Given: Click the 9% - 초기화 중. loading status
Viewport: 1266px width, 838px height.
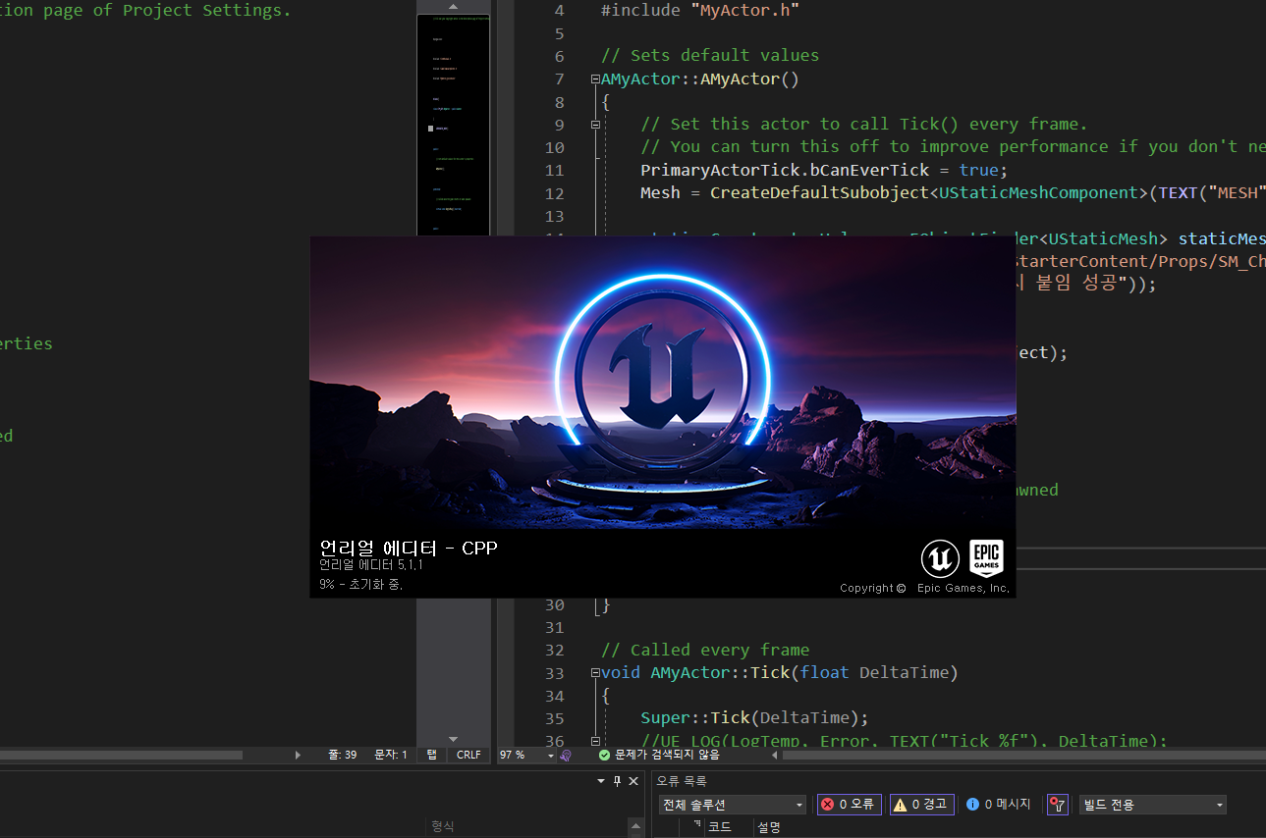Looking at the screenshot, I should (x=360, y=584).
